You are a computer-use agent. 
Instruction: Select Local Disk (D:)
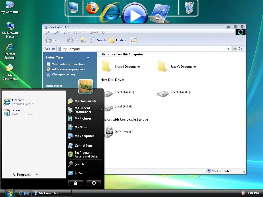[174, 93]
